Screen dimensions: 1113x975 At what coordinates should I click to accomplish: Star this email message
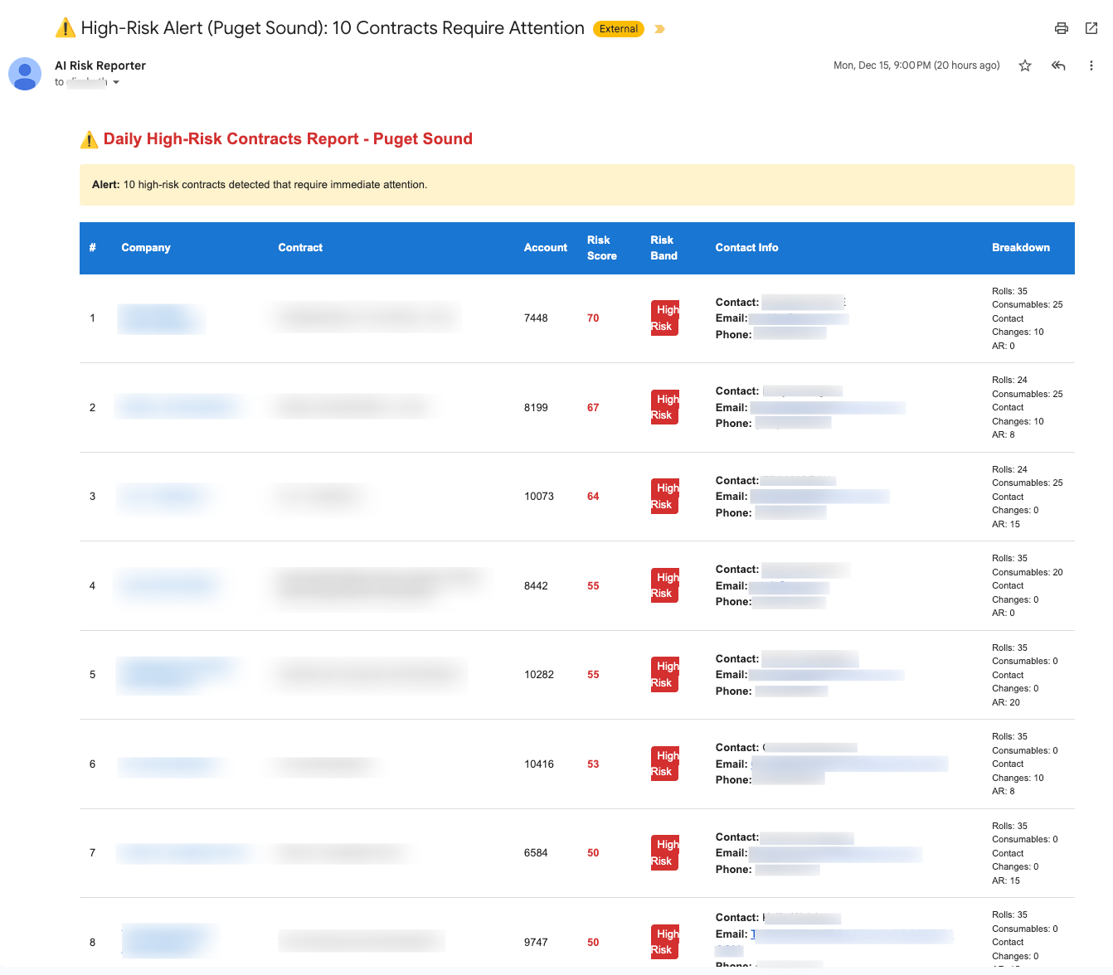click(1025, 65)
